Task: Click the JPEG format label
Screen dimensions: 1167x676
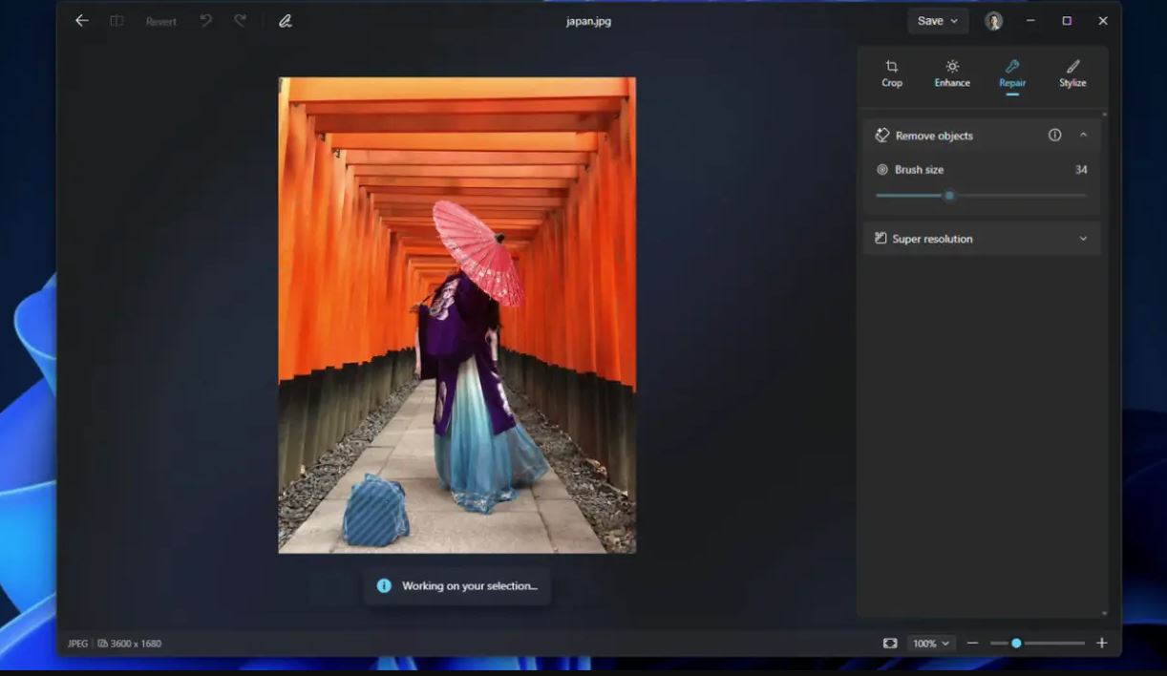Action: pos(77,644)
